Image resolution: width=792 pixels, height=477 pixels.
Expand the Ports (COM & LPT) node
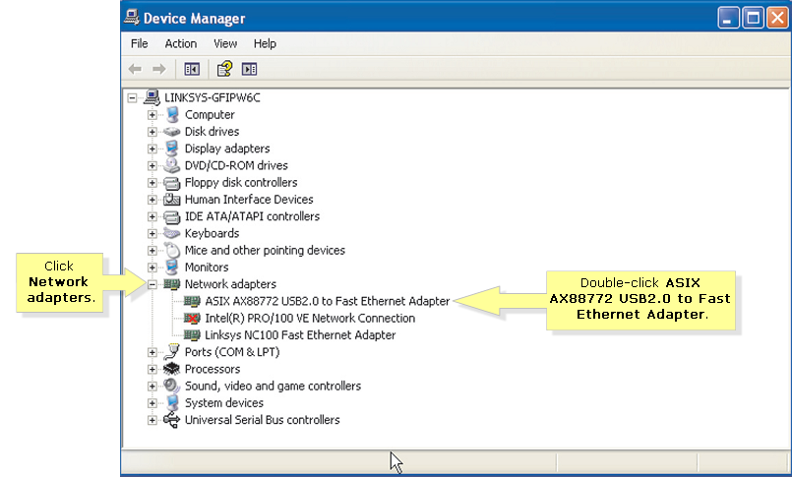point(152,352)
